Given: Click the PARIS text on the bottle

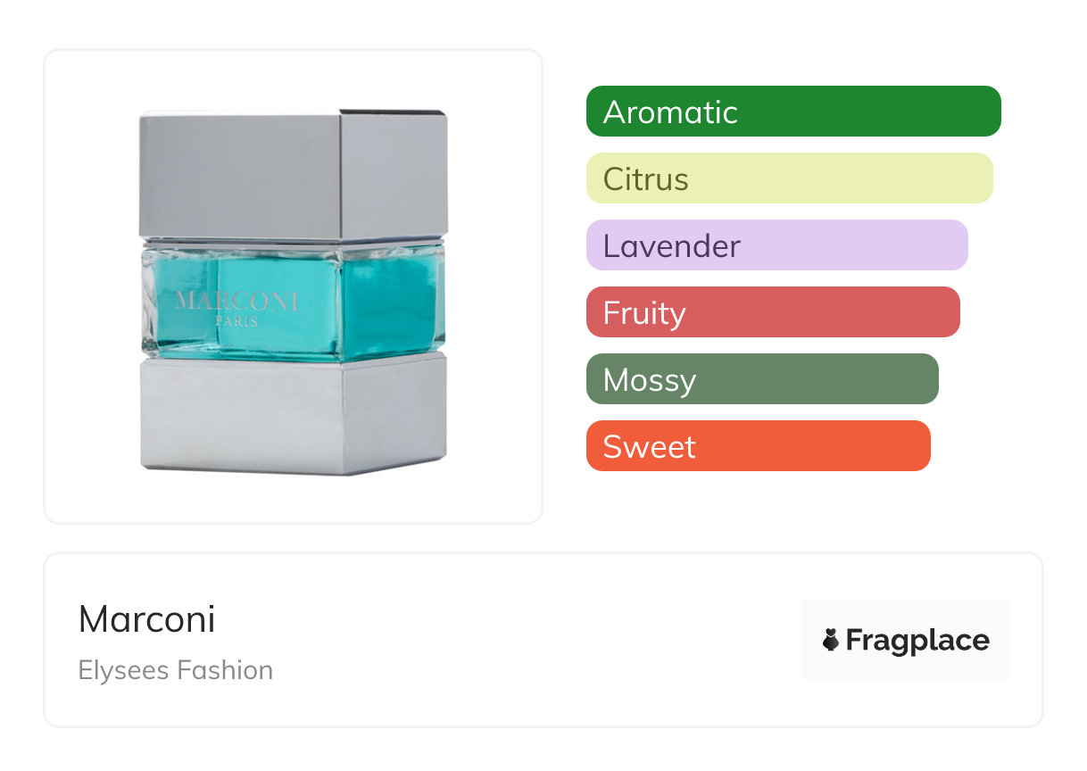Looking at the screenshot, I should (x=236, y=321).
